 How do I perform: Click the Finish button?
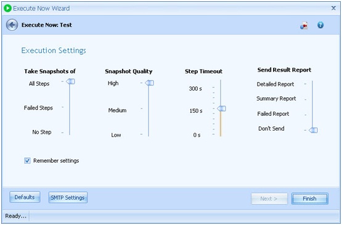(x=310, y=198)
